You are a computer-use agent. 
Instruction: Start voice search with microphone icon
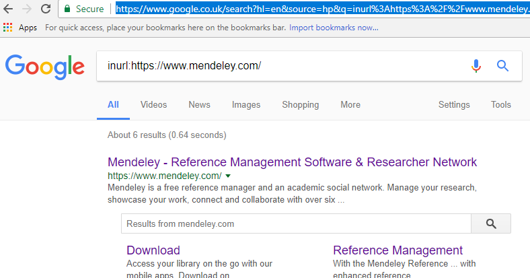tap(476, 65)
